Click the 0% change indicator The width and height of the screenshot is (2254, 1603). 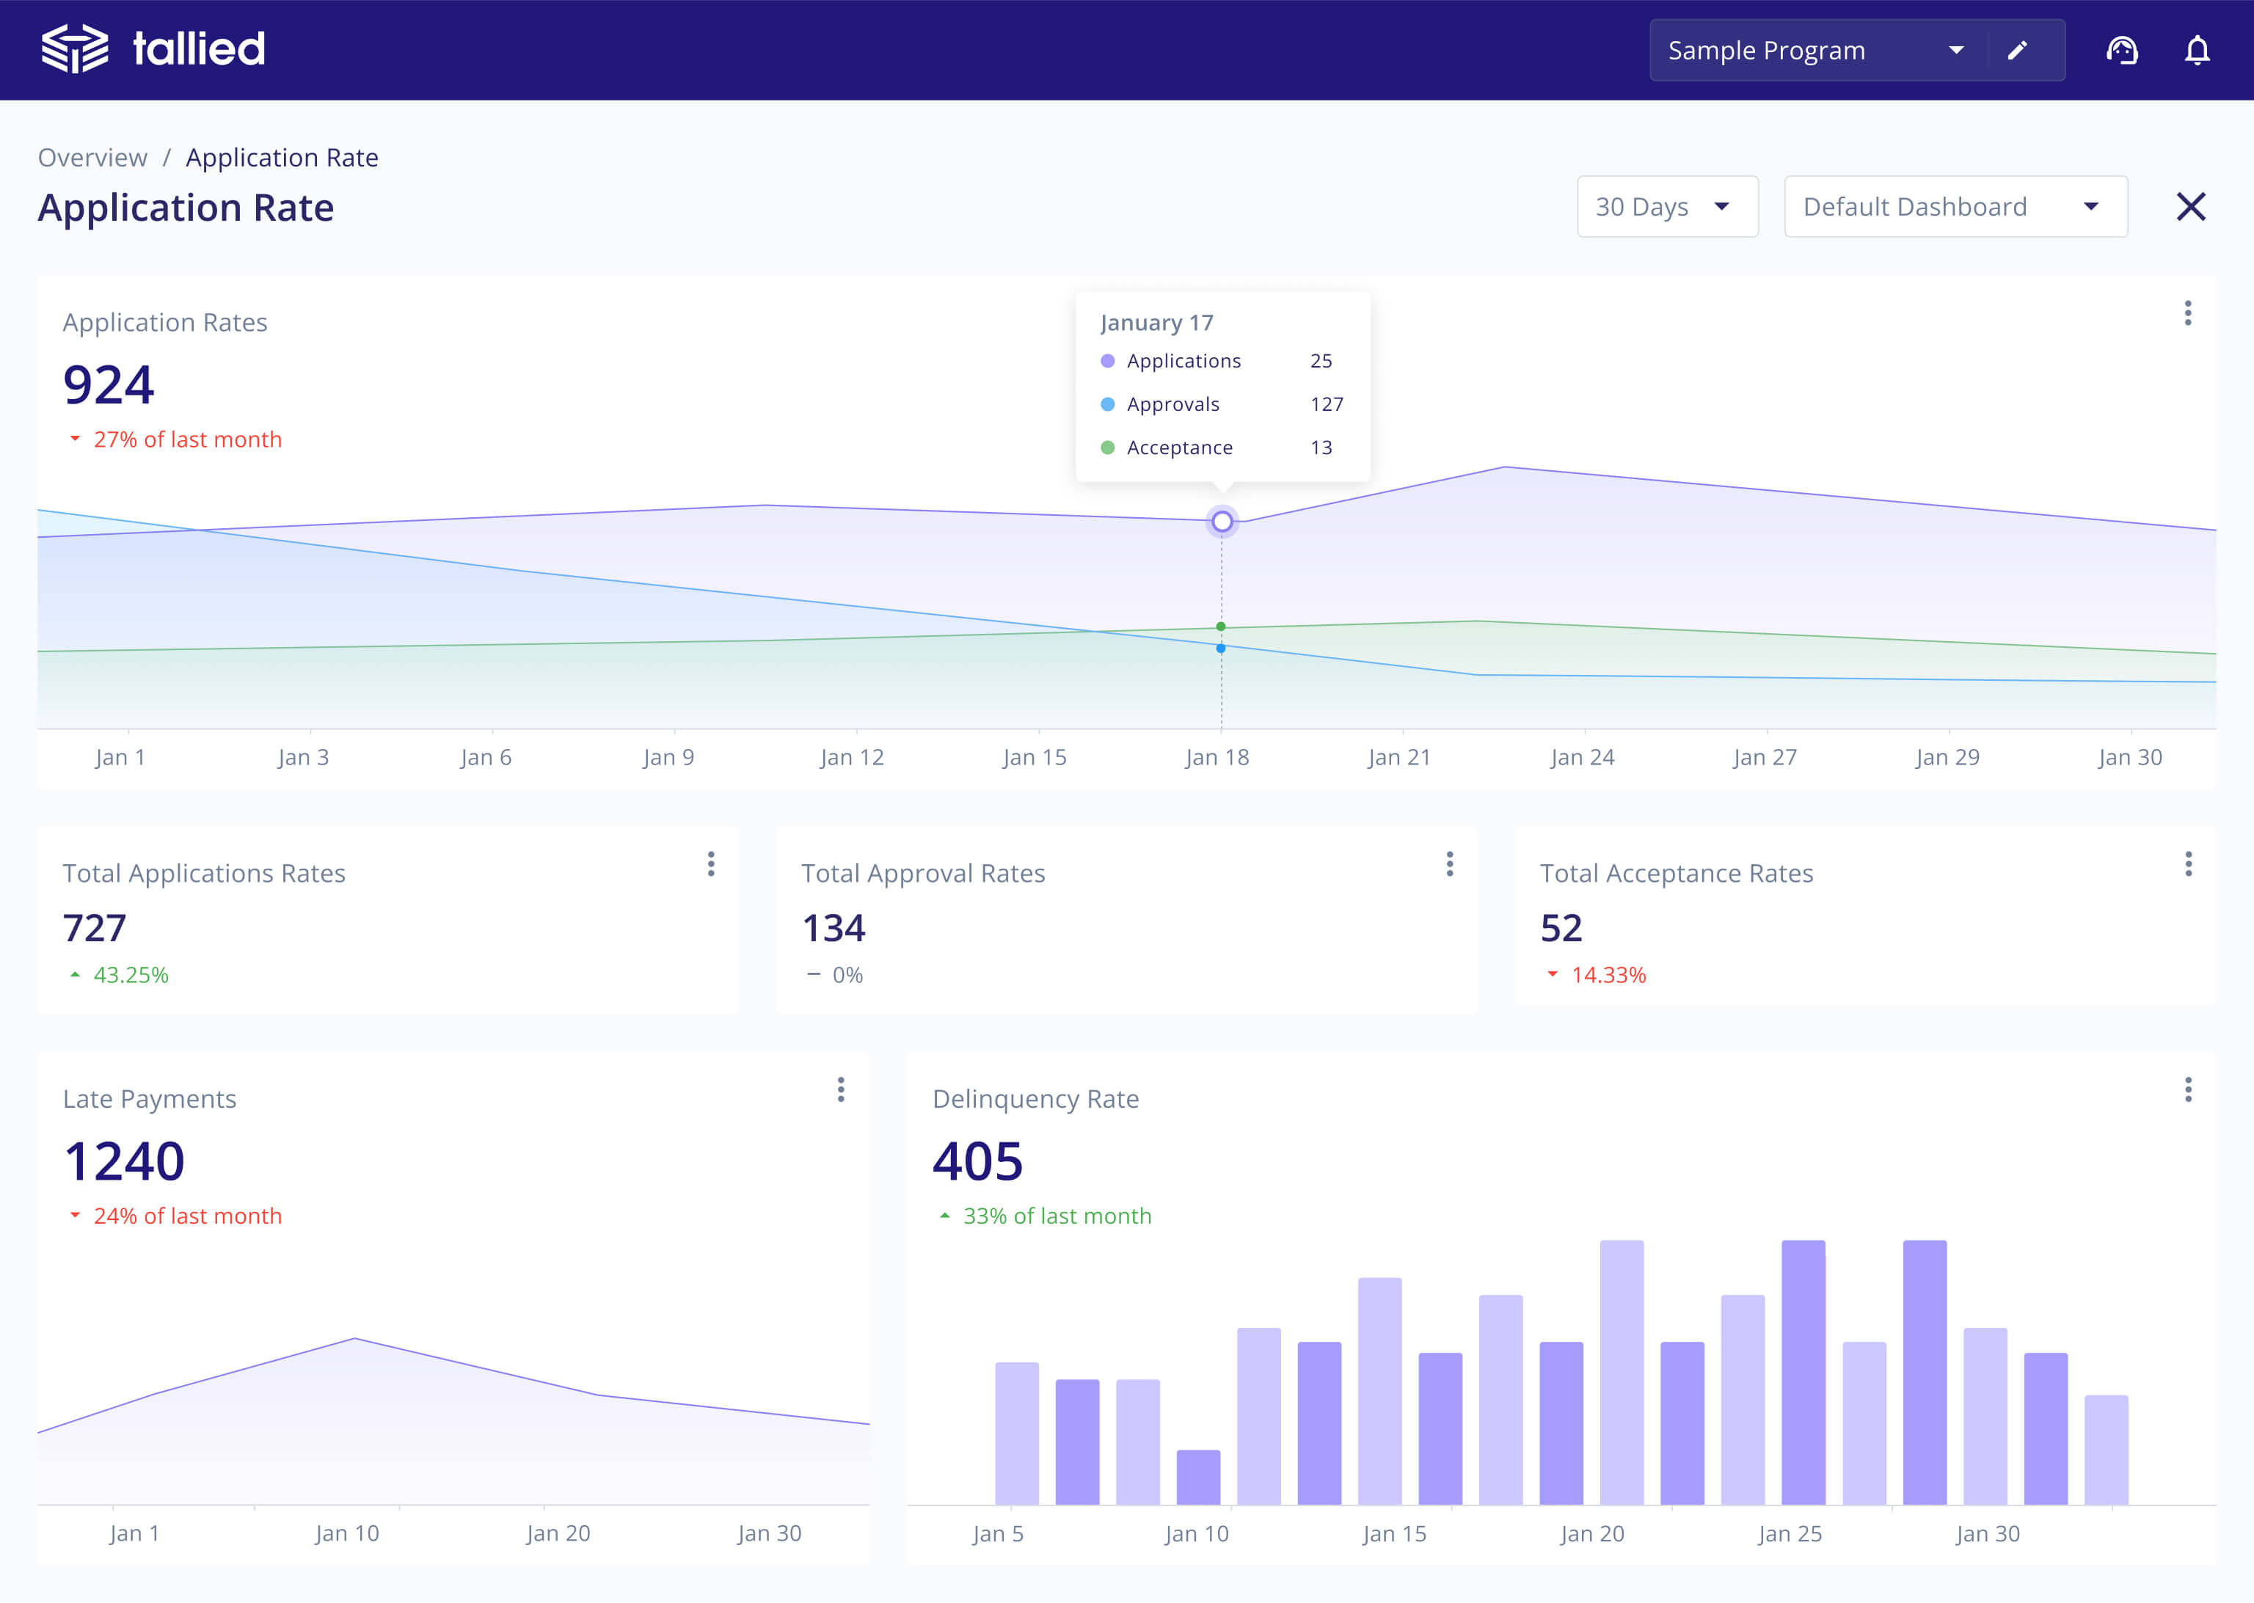coord(835,975)
